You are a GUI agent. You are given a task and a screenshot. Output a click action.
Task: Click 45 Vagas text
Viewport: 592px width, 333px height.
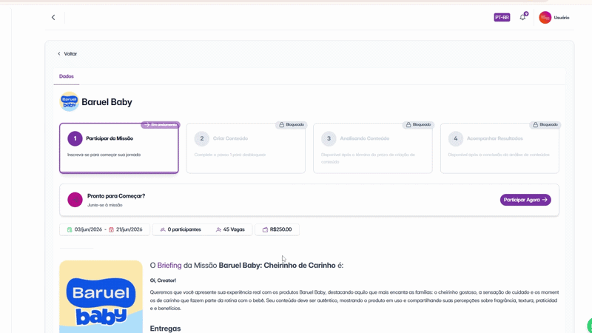(x=234, y=229)
